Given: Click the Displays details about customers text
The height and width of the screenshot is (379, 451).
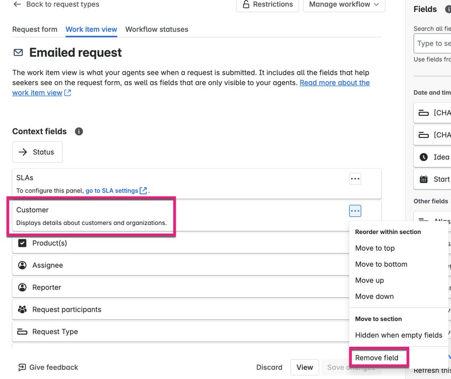Looking at the screenshot, I should [x=91, y=222].
